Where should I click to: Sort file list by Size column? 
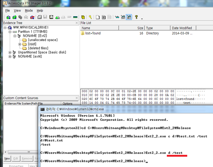(x=132, y=28)
